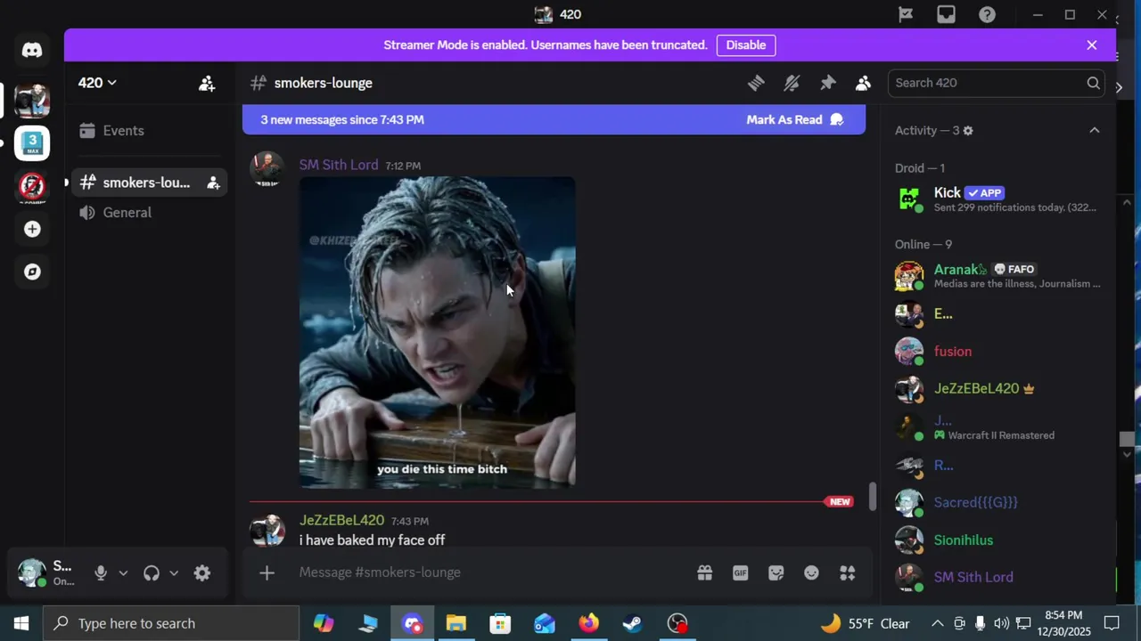This screenshot has height=641, width=1141.
Task: Open Kick APP bot in member list
Action: point(997,199)
